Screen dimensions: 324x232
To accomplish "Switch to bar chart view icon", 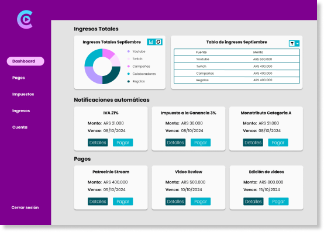I will (x=151, y=42).
